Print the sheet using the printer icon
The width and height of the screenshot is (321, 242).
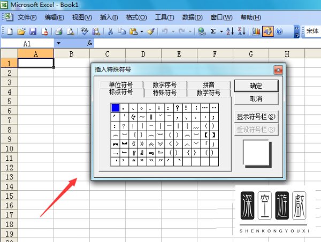tap(59, 32)
